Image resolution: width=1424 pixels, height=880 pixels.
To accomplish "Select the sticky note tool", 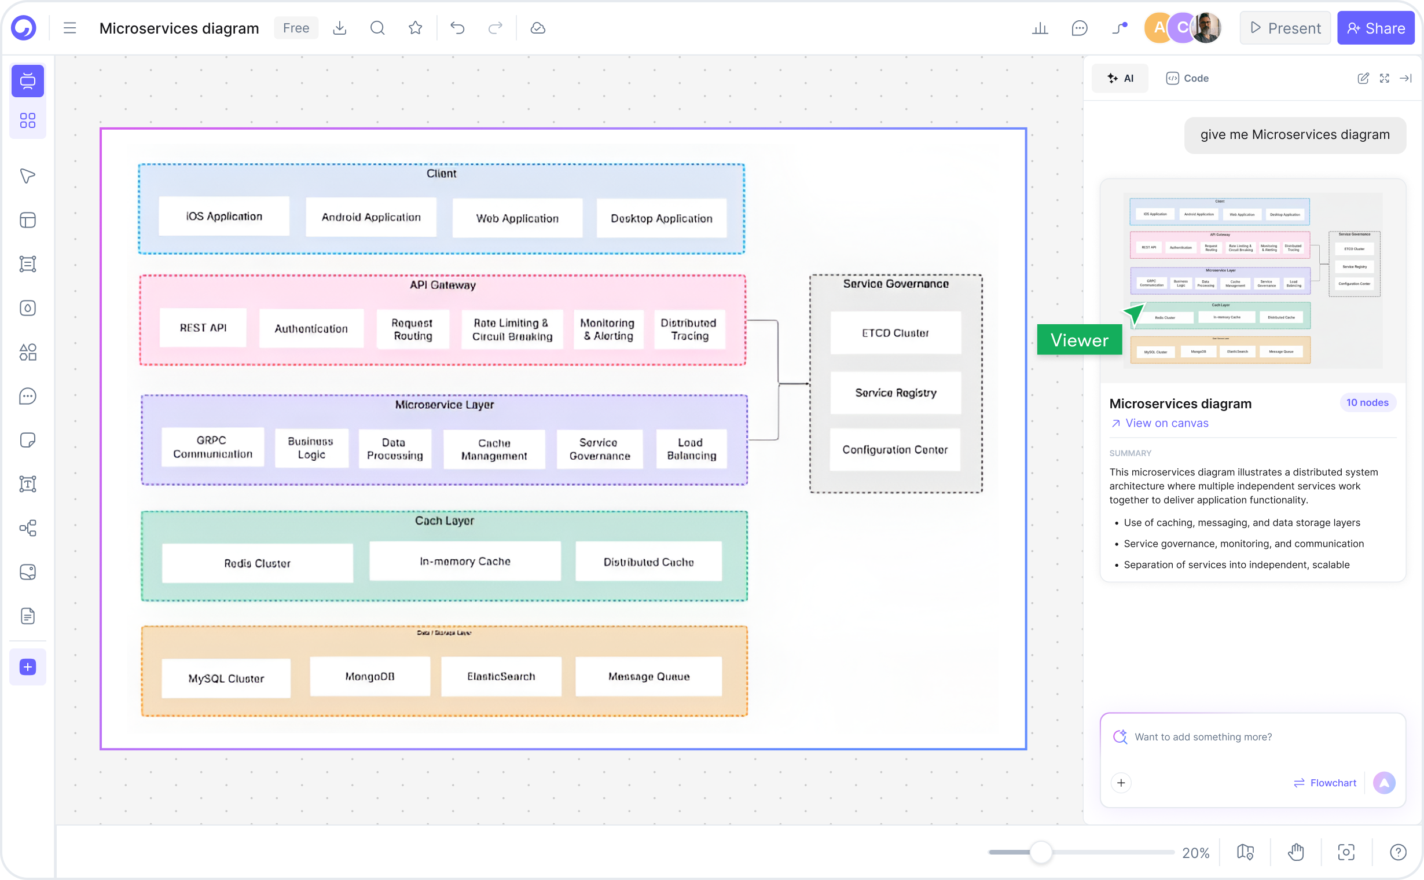I will coord(27,440).
